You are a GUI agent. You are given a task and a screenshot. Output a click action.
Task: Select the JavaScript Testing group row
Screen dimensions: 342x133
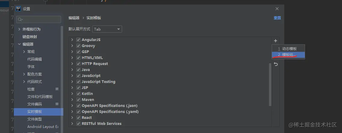click(x=170, y=82)
